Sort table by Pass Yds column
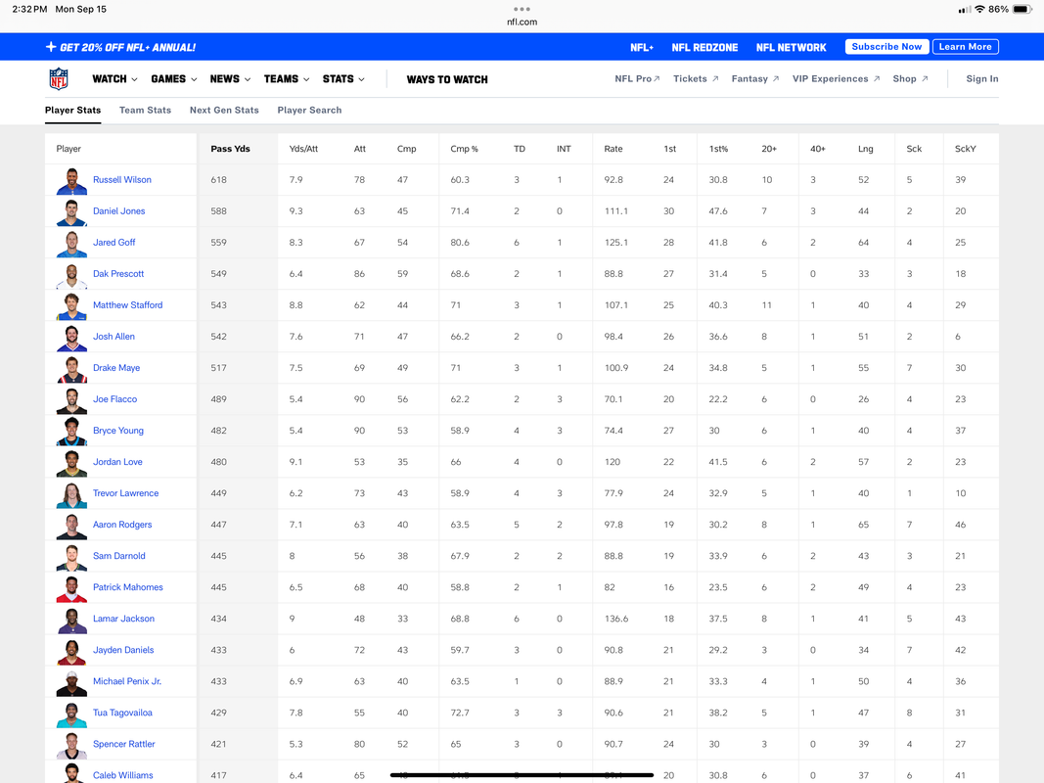Viewport: 1044px width, 783px height. [230, 149]
